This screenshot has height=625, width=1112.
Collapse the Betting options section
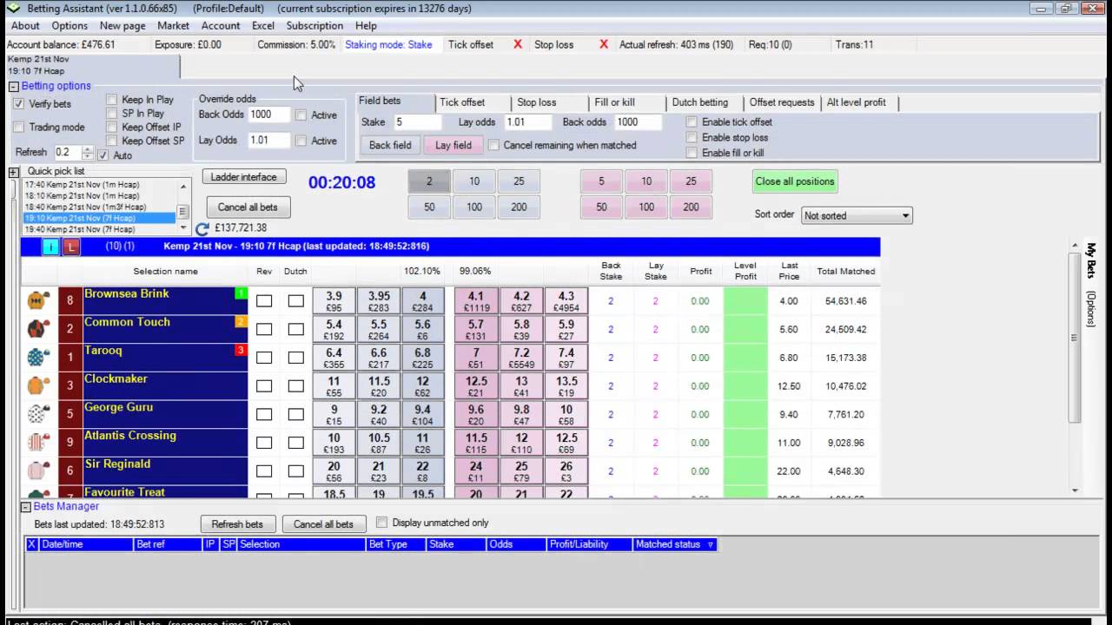click(14, 86)
